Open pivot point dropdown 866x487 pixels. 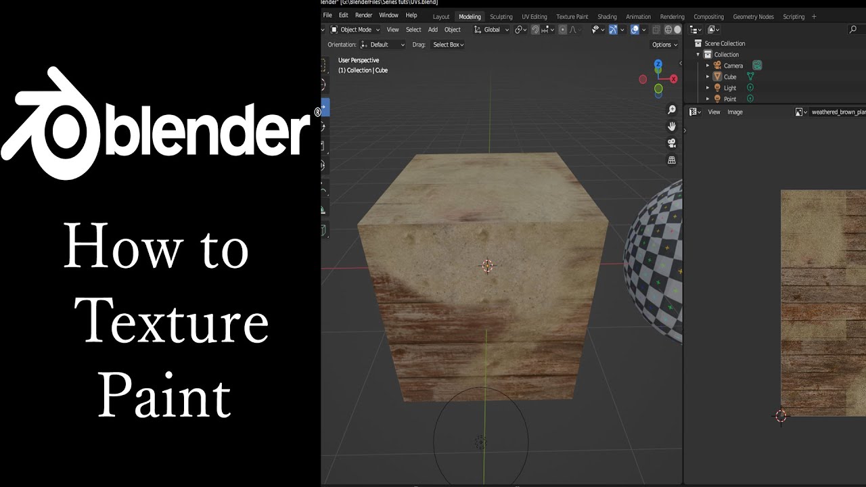[520, 30]
